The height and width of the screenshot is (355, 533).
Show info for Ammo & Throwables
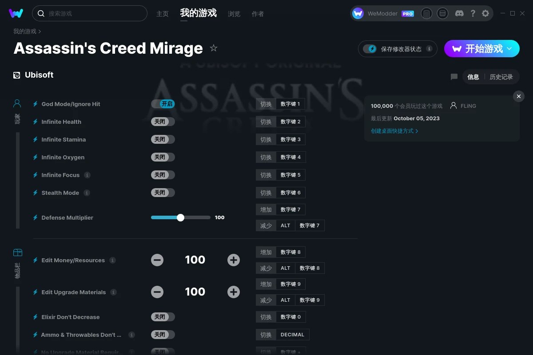coord(131,335)
